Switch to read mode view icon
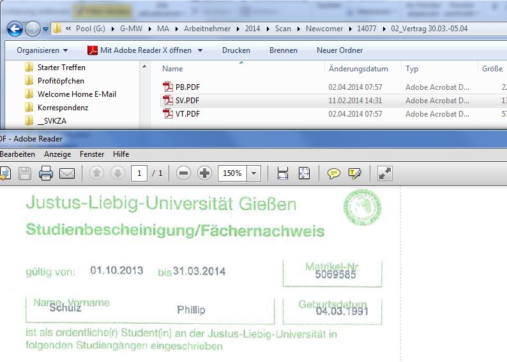507x362 pixels. pos(385,173)
